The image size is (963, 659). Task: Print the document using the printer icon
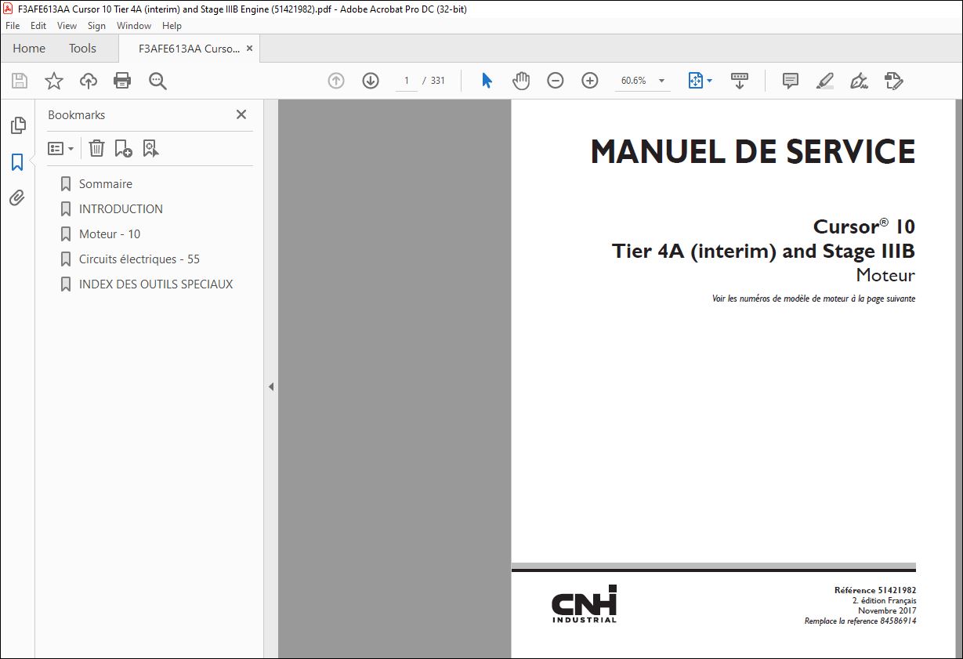(122, 81)
